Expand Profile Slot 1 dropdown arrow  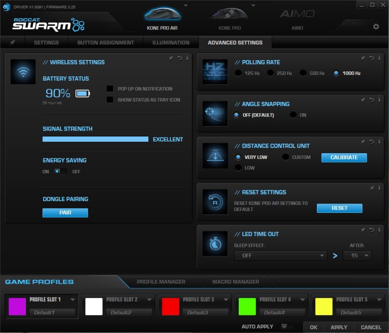72,300
